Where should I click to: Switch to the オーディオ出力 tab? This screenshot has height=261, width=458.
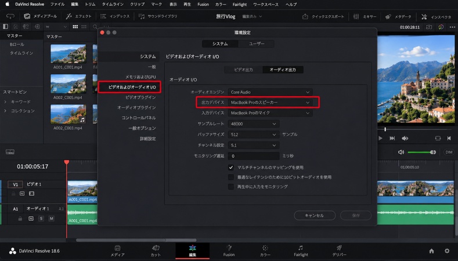point(283,70)
